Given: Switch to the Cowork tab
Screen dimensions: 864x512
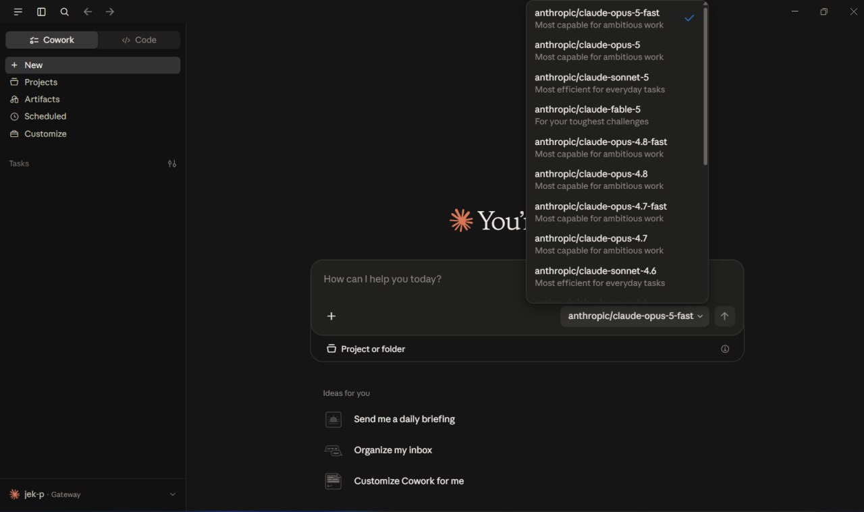Looking at the screenshot, I should pyautogui.click(x=52, y=40).
